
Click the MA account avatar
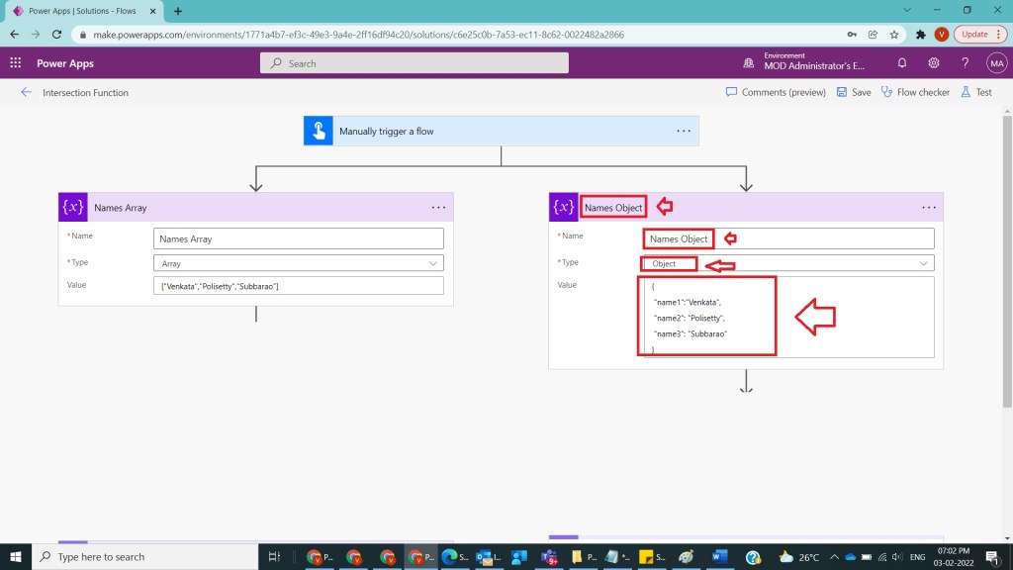(996, 62)
